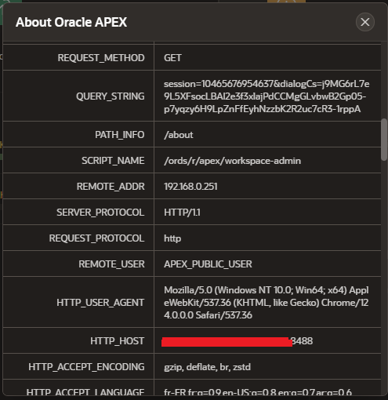Close the About Oracle APEX dialog

(364, 22)
